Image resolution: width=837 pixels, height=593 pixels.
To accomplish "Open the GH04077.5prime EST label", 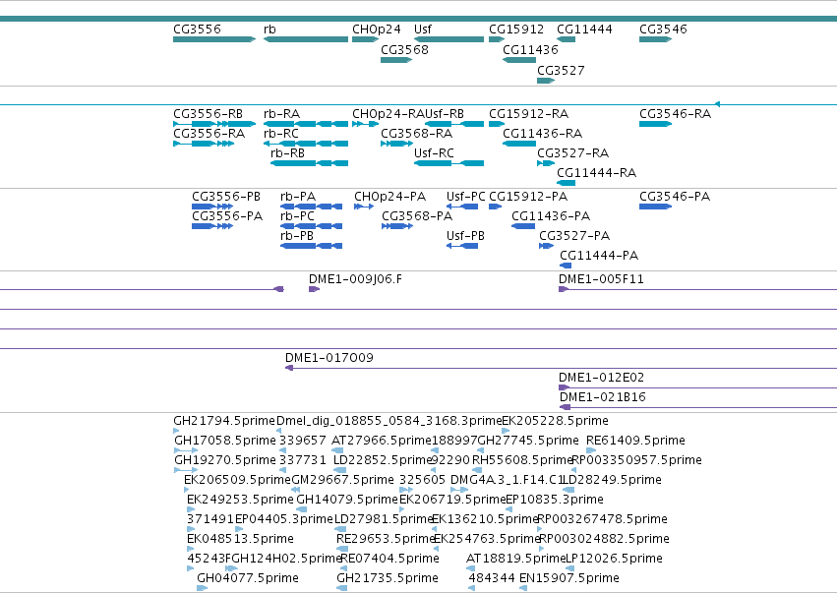I will [248, 578].
